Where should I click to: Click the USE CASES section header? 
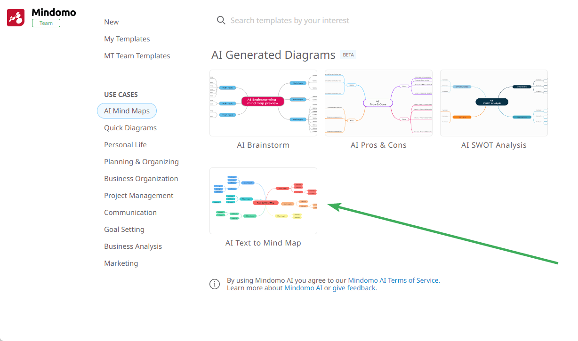pos(121,95)
